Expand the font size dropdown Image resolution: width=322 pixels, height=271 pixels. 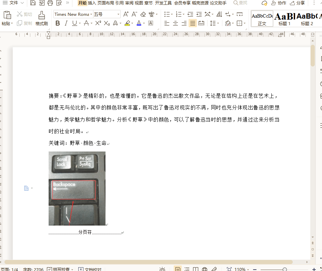pos(118,14)
